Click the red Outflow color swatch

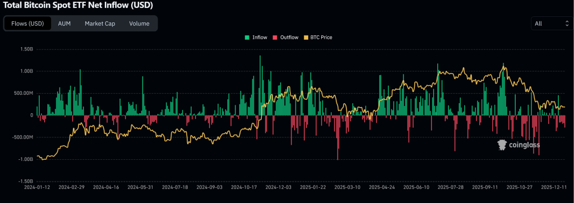(x=275, y=38)
